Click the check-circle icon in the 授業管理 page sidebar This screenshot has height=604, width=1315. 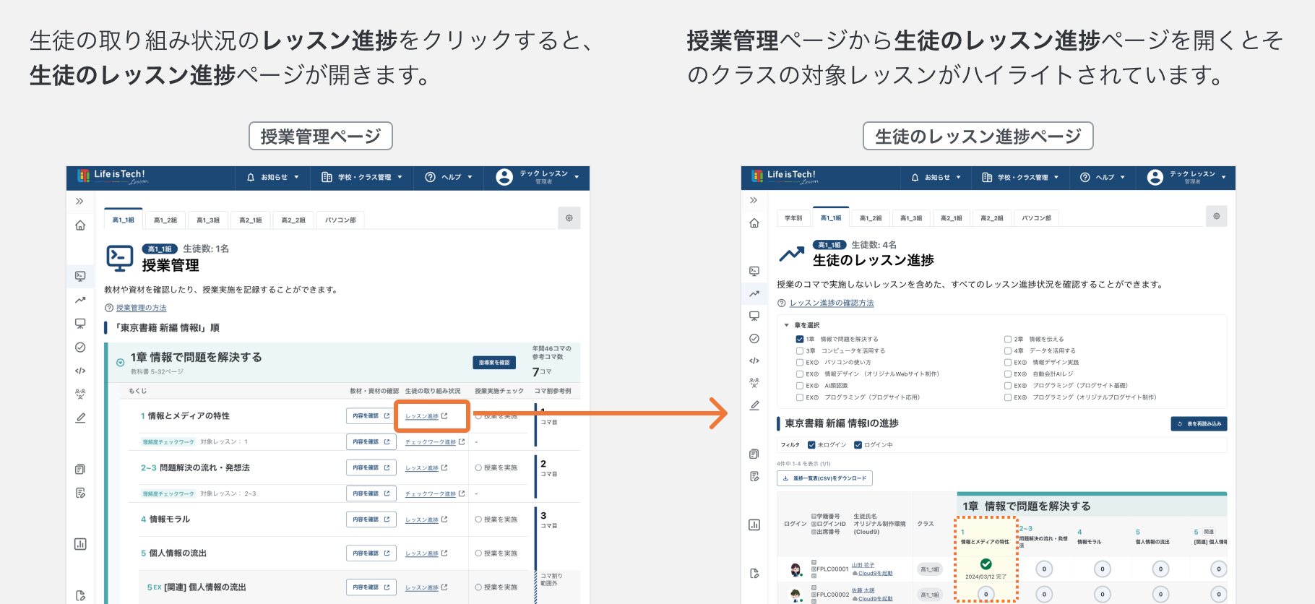coord(80,348)
